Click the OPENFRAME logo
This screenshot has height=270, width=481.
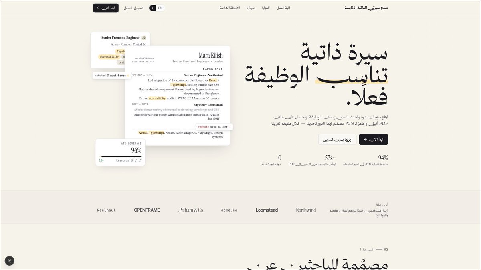click(x=147, y=210)
